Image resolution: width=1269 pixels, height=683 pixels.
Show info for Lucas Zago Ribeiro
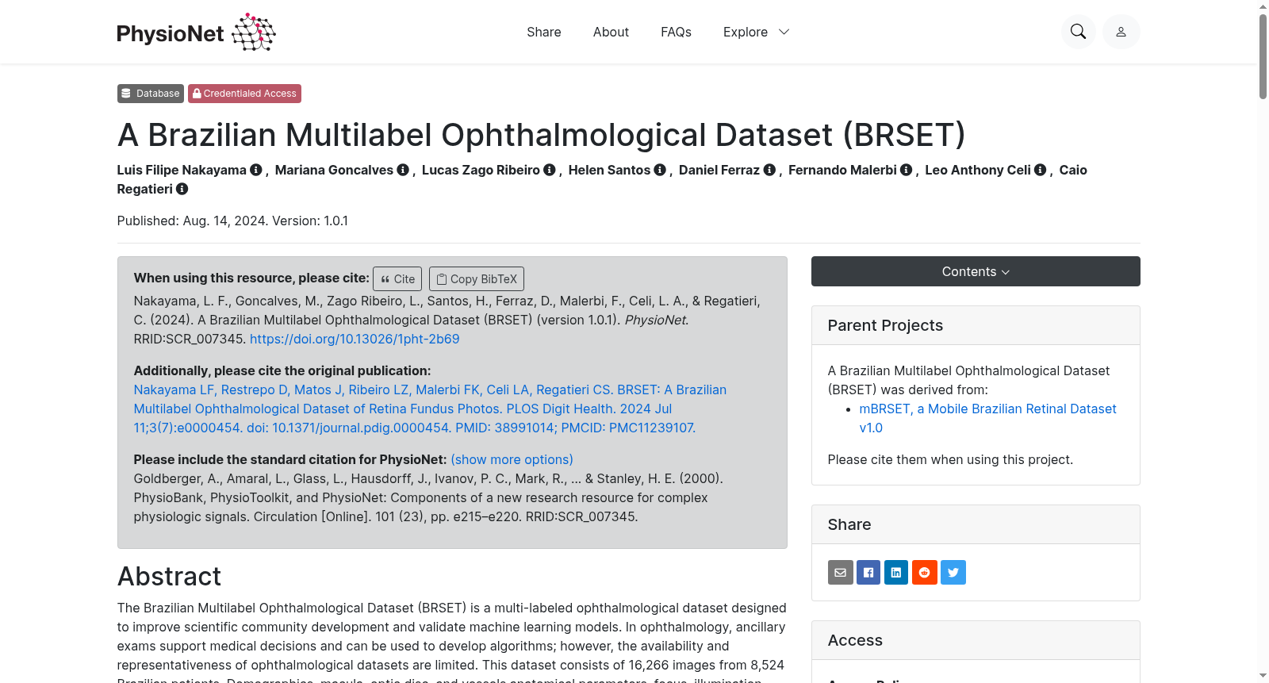(550, 170)
